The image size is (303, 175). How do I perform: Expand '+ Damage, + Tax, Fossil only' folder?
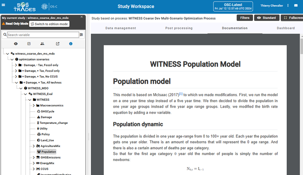(16, 71)
